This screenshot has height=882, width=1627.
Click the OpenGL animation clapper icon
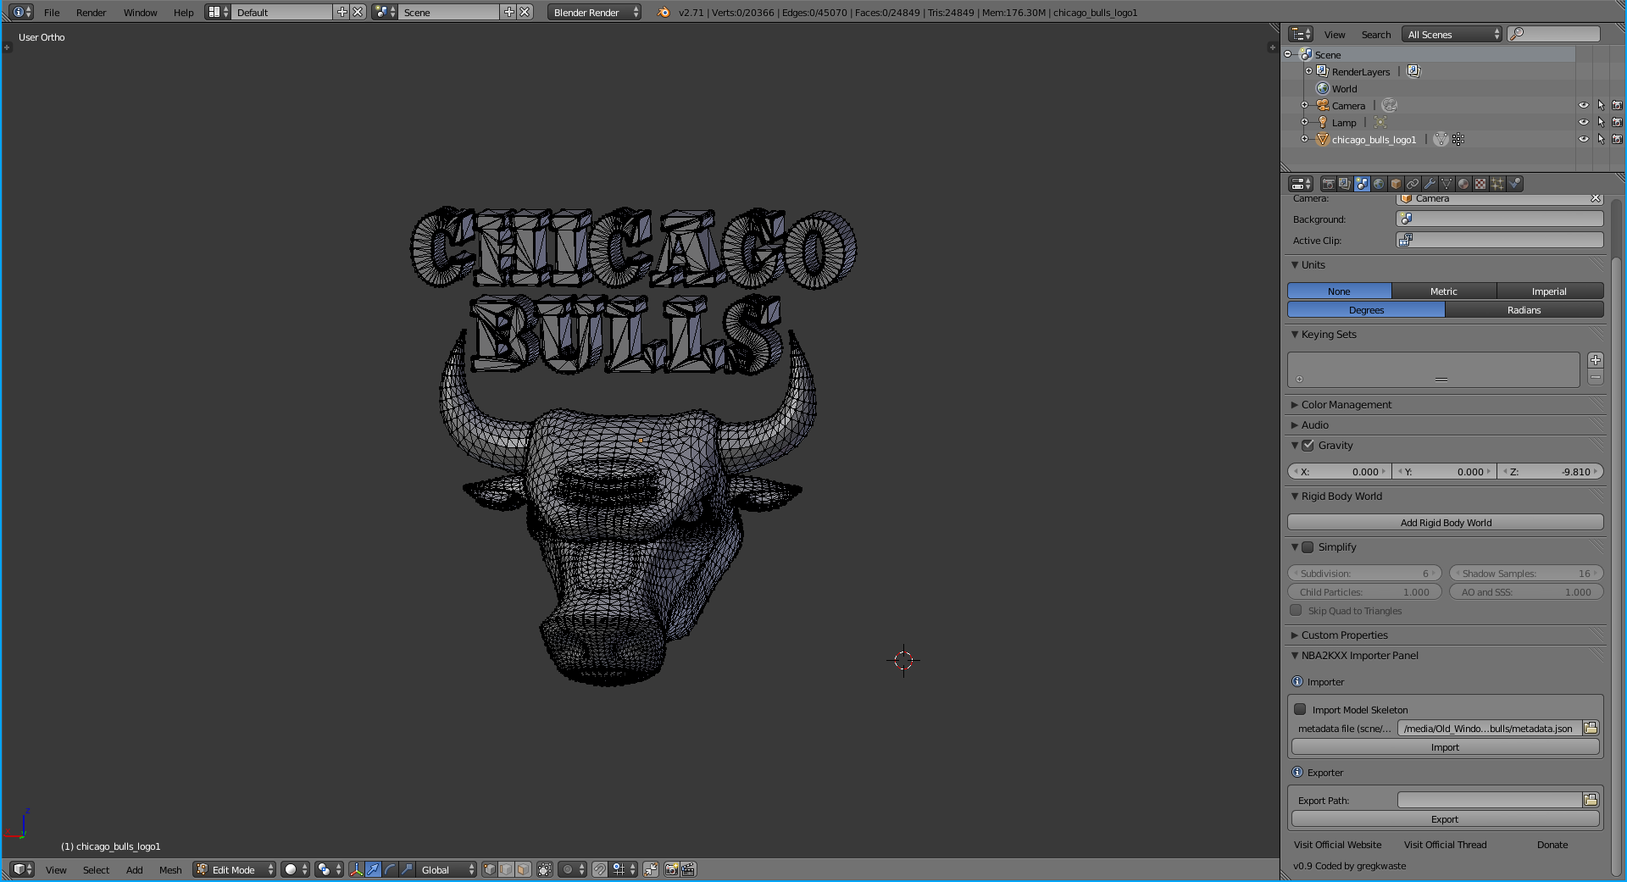point(688,869)
